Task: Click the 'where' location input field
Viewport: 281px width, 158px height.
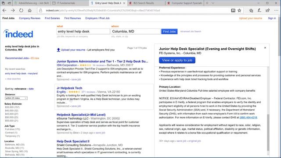Action: 136,31
